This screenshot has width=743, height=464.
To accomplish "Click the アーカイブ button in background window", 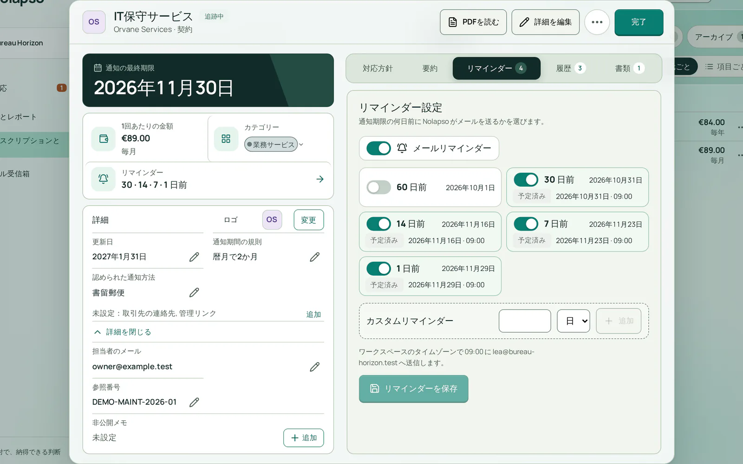I will [x=716, y=37].
